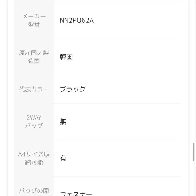
Task: Click the vertical scrollbar thumb
Action: [x=194, y=152]
